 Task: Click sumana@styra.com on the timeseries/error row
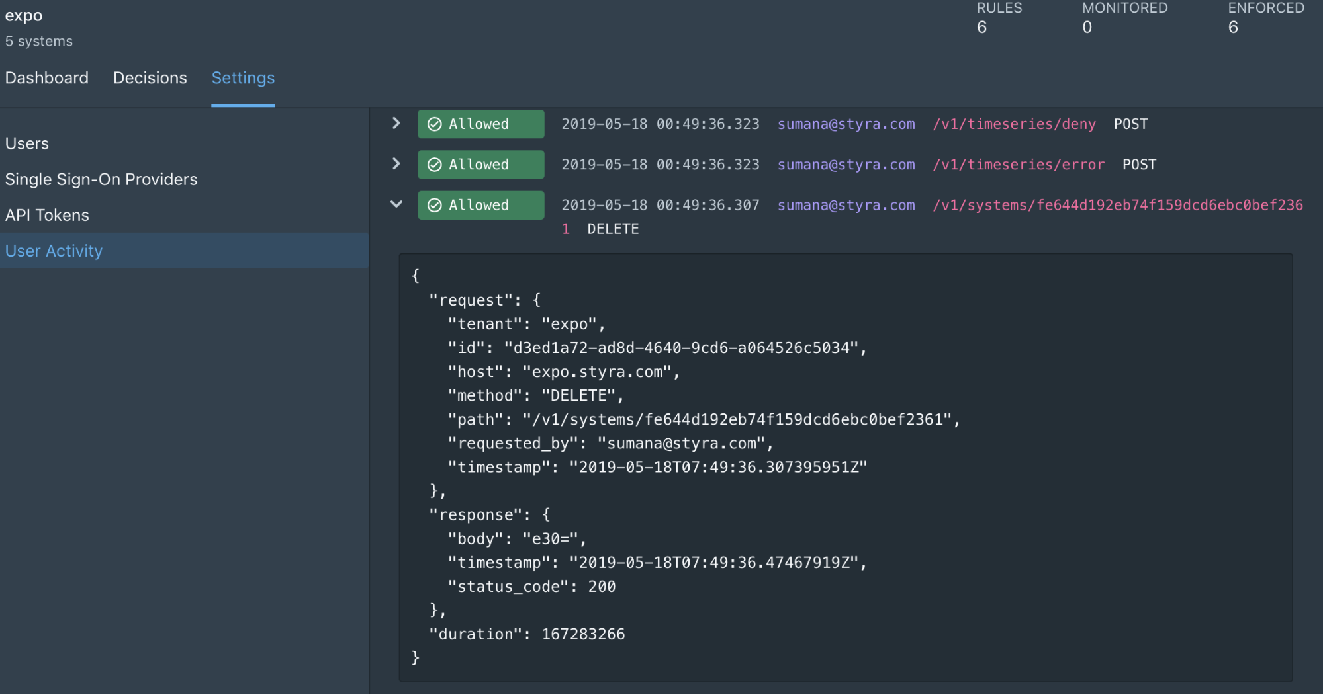[x=846, y=165]
